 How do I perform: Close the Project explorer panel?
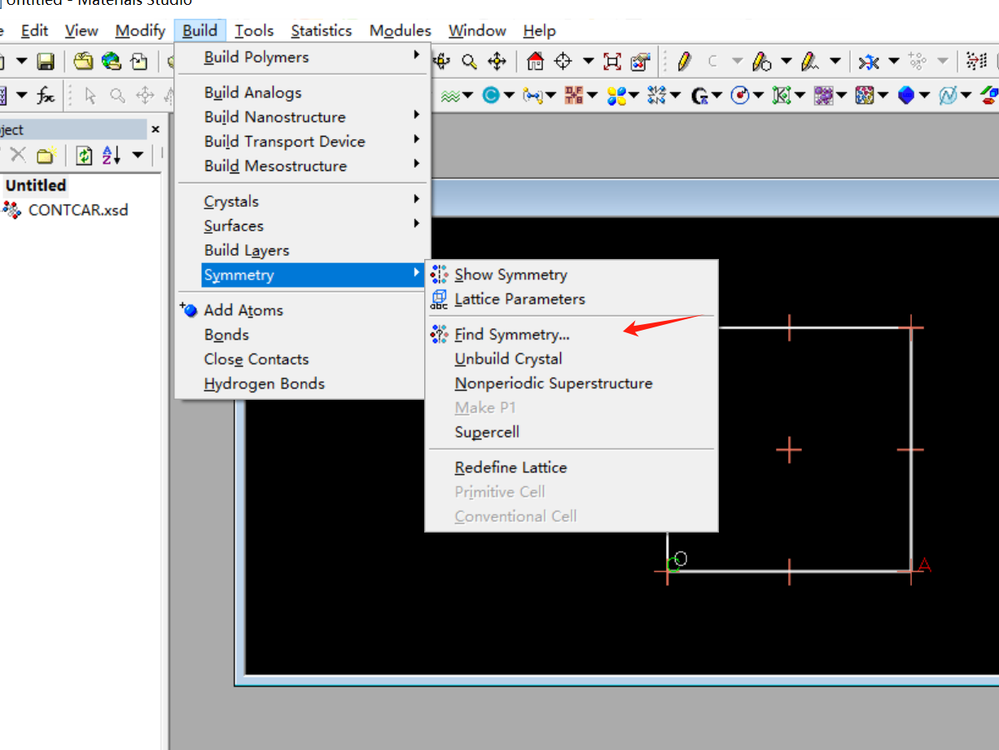point(156,129)
